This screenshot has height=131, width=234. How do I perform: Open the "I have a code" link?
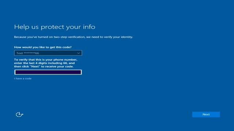tap(23, 79)
